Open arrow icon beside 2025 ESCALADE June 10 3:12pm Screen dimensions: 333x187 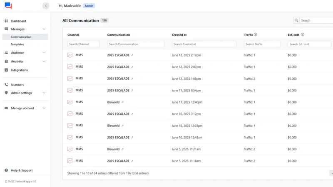coord(132,114)
